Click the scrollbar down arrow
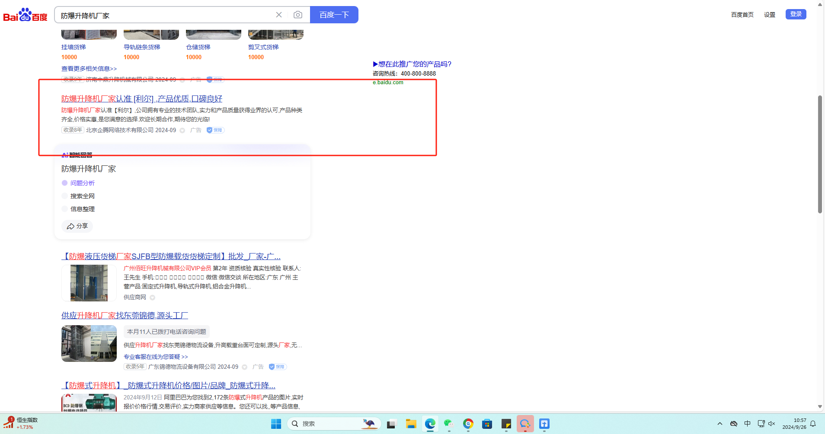Screen dimensions: 825x434 pos(820,406)
